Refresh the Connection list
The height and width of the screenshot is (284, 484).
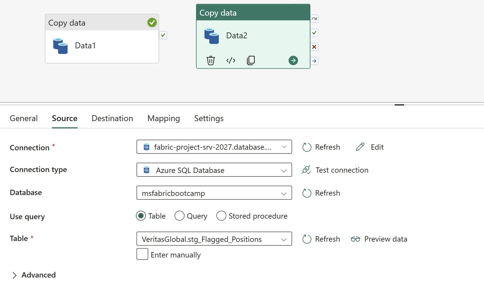coord(321,147)
